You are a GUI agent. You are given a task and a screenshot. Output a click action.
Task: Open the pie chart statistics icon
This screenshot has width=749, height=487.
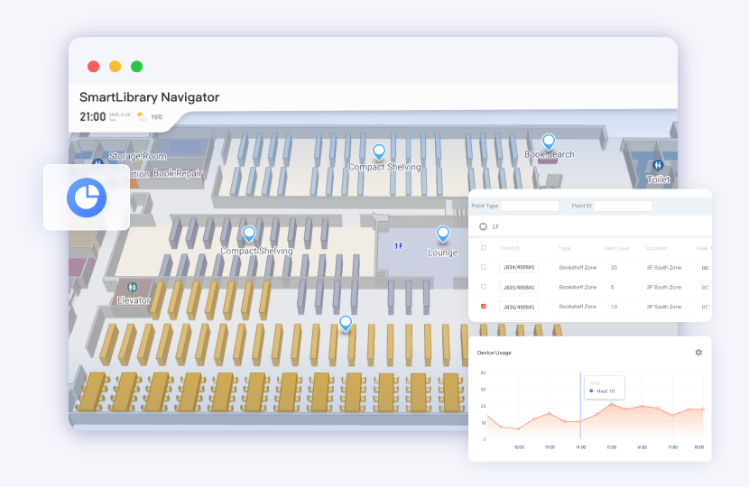point(87,197)
